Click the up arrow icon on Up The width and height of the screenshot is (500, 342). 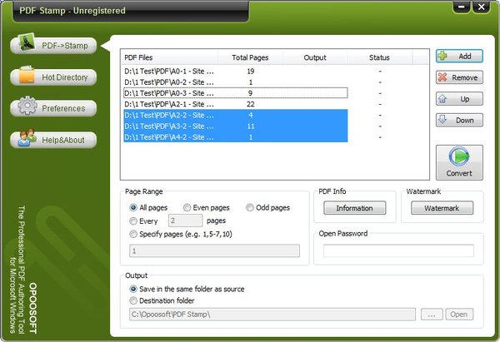click(x=442, y=99)
